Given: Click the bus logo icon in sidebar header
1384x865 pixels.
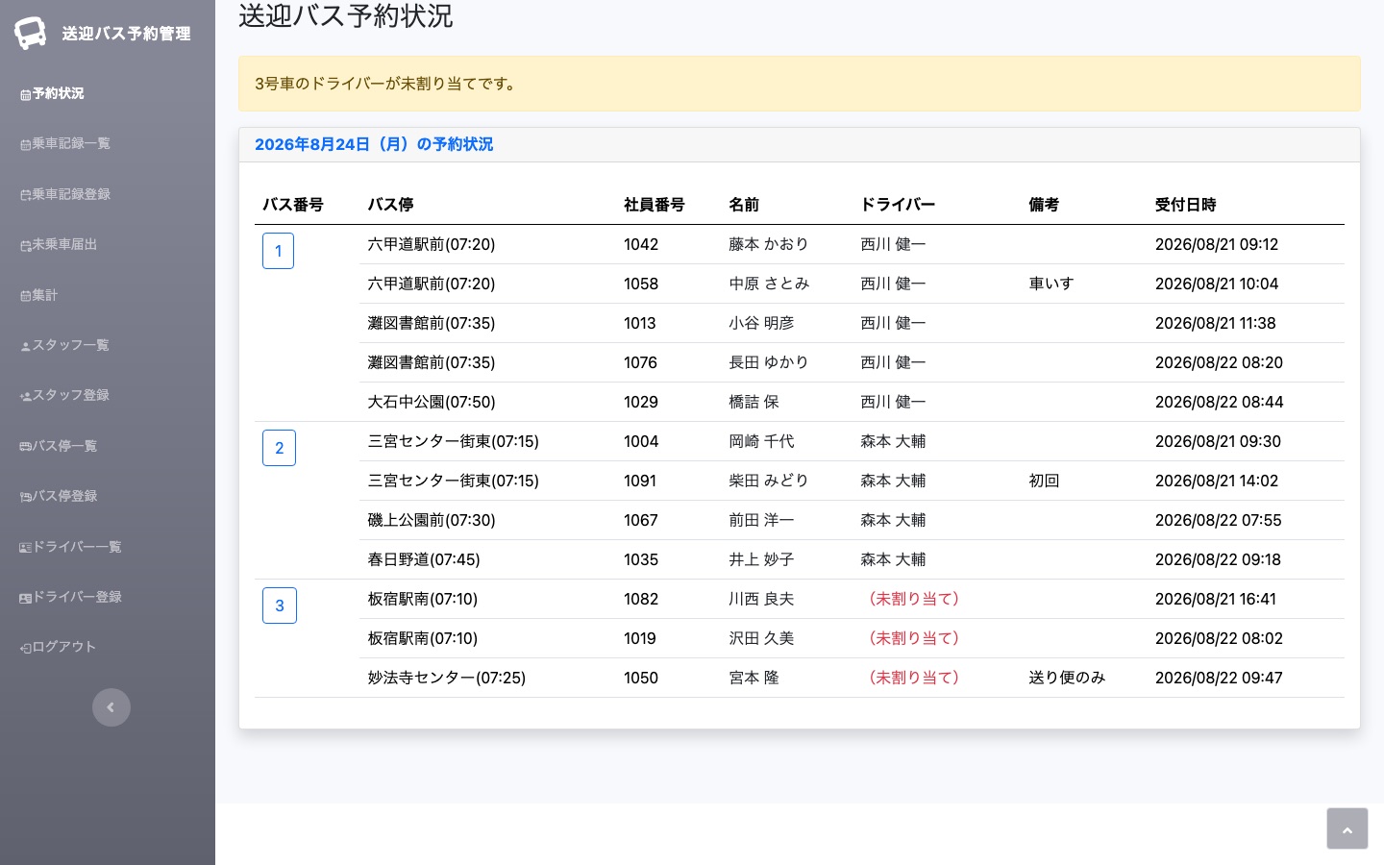Looking at the screenshot, I should [30, 33].
